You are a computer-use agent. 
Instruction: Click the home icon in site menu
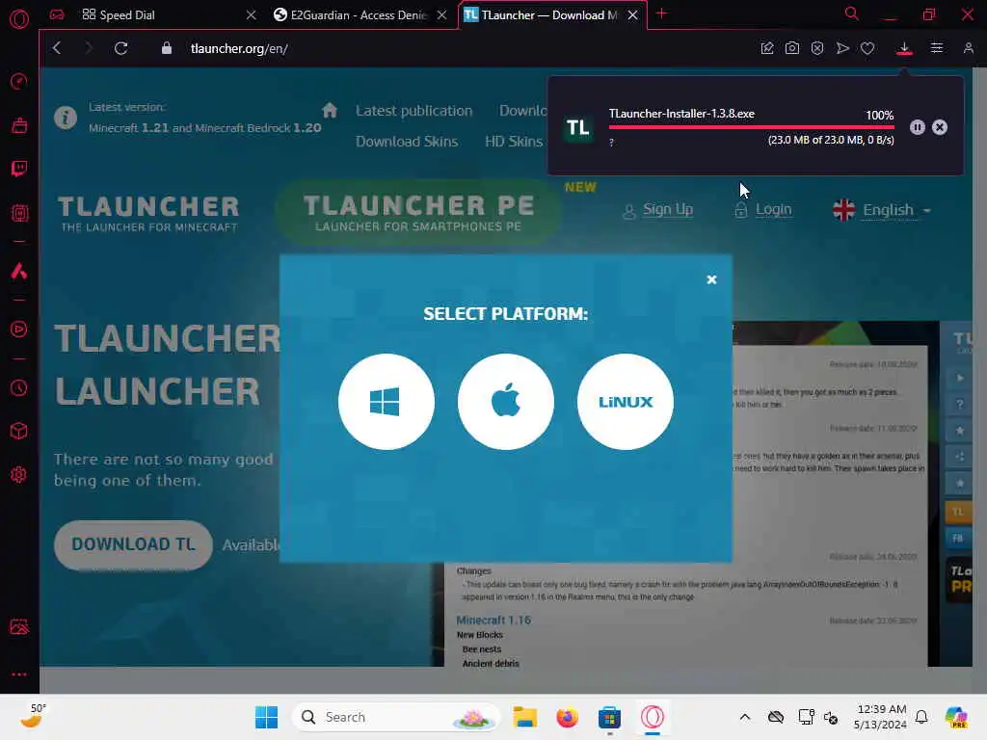tap(330, 110)
